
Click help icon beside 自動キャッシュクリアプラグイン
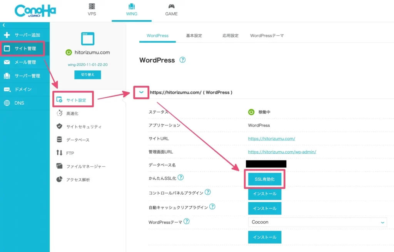(212, 207)
